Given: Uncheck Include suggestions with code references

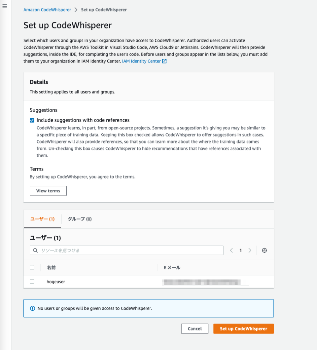Looking at the screenshot, I should coord(32,120).
